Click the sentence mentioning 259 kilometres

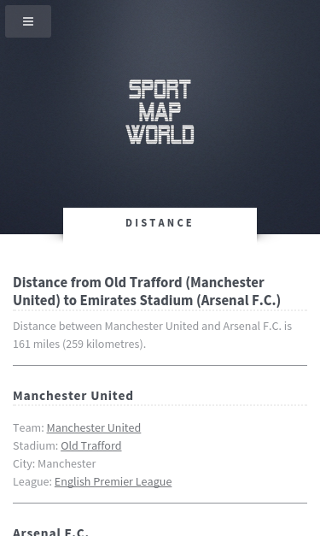point(152,335)
